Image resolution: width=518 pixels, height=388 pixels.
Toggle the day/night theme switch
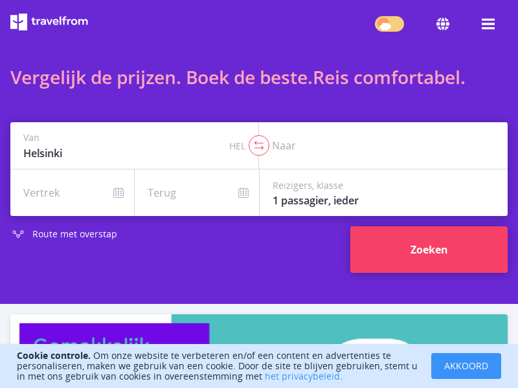[x=389, y=24]
